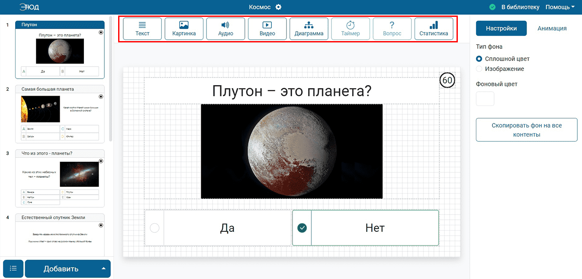Open slide 1 thumbnail Плутон

pos(60,50)
